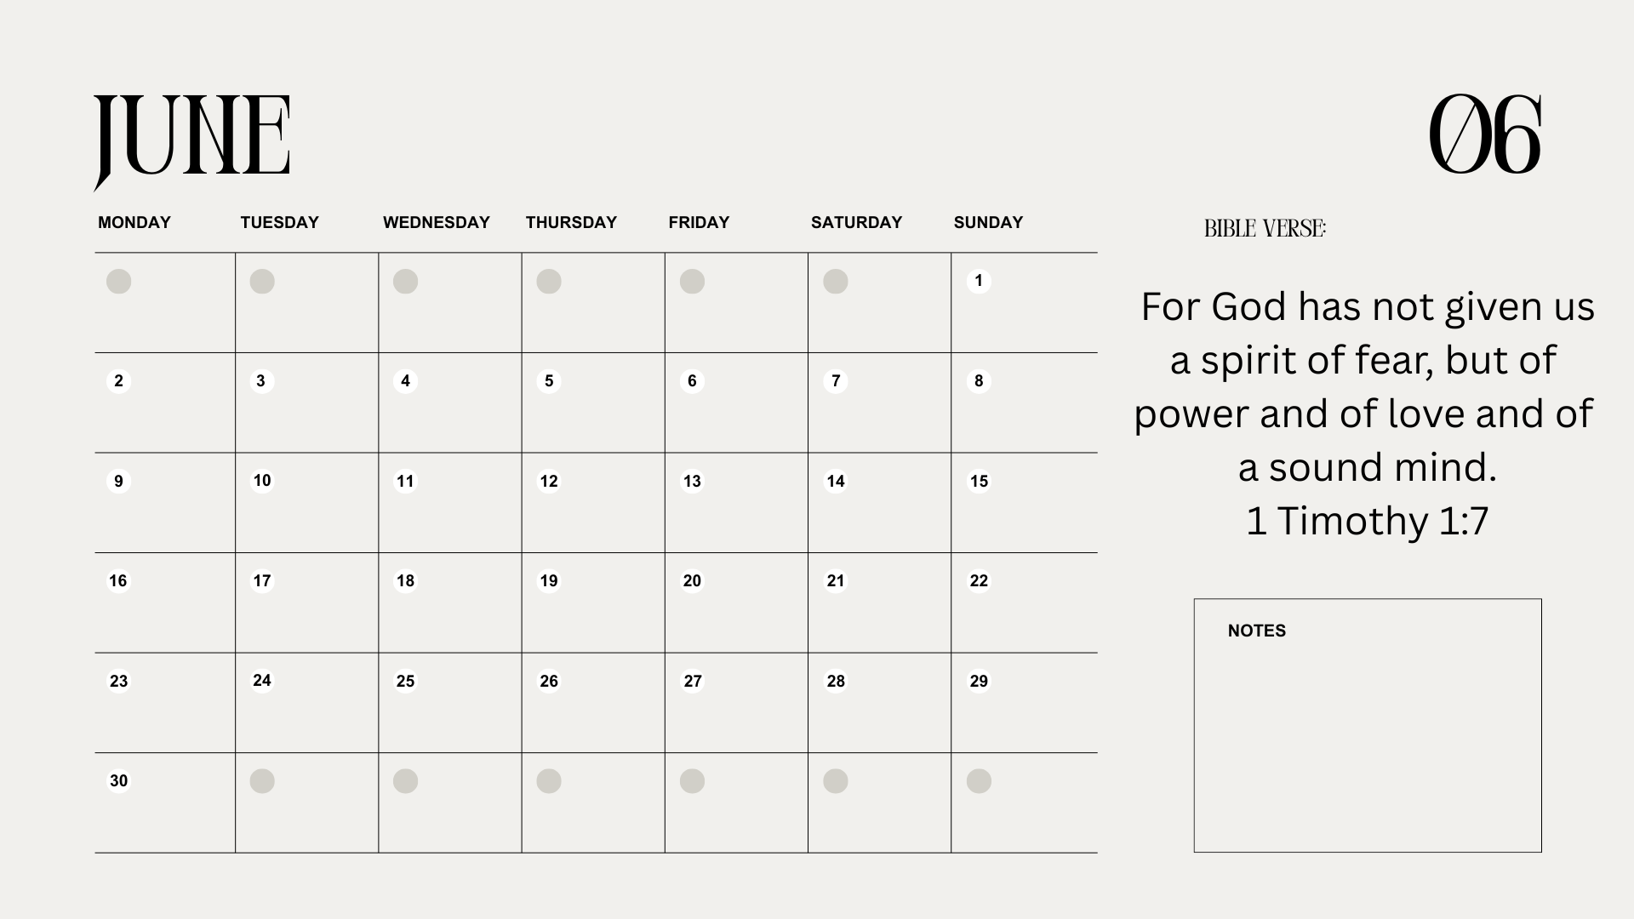Click the date marker for June 30

click(118, 780)
